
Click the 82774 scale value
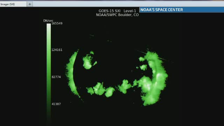point(56,77)
